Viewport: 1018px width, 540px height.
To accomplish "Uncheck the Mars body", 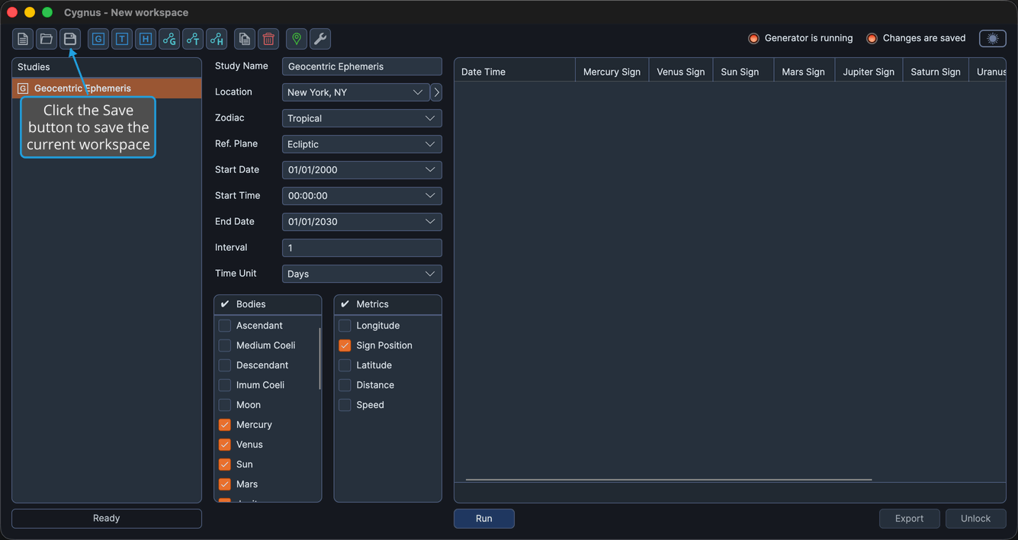I will click(x=225, y=484).
